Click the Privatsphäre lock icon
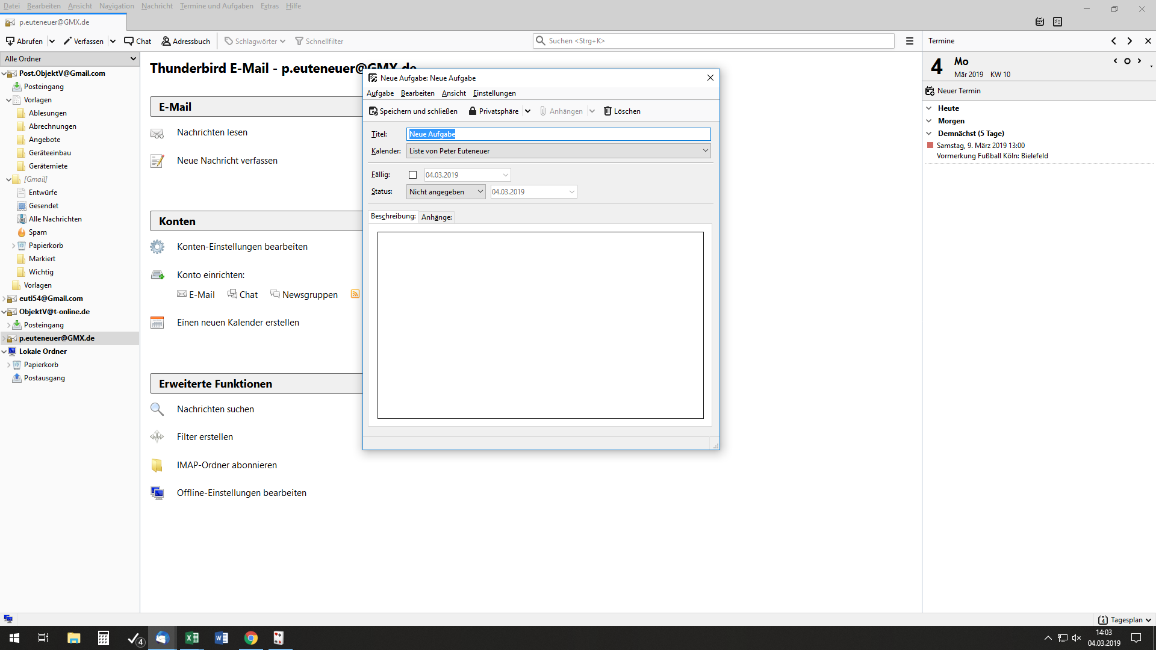The width and height of the screenshot is (1156, 650). pos(473,111)
